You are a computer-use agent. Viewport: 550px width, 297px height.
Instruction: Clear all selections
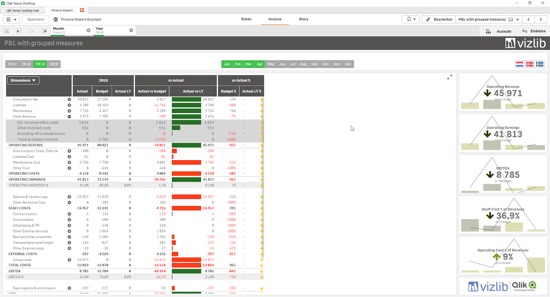tap(44, 31)
